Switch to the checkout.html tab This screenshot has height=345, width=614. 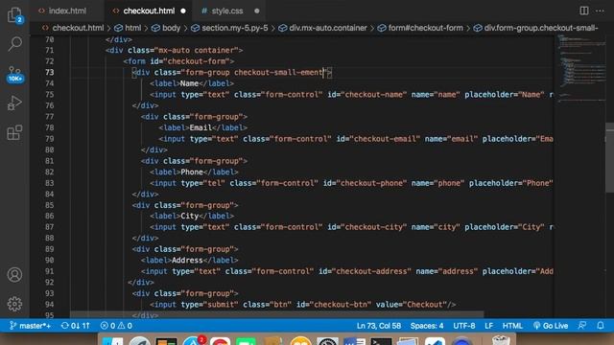[x=149, y=11]
